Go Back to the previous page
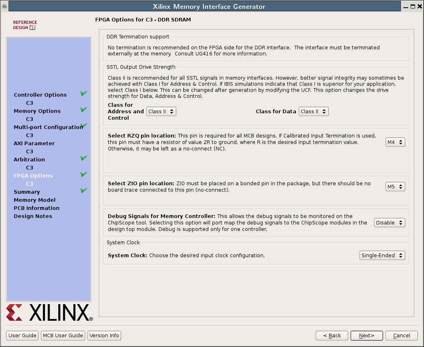The height and width of the screenshot is (347, 424). click(332, 336)
